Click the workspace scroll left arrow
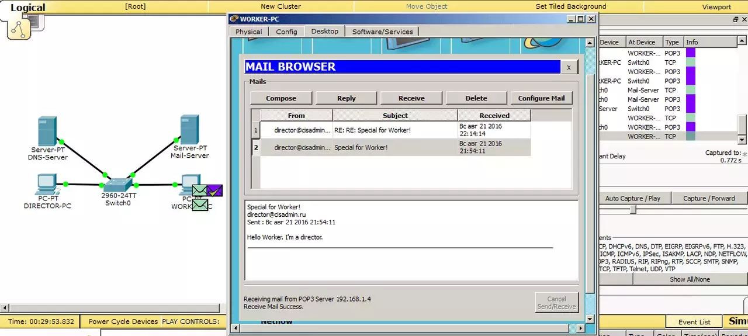Viewport: 748px width, 336px height. tap(4, 307)
